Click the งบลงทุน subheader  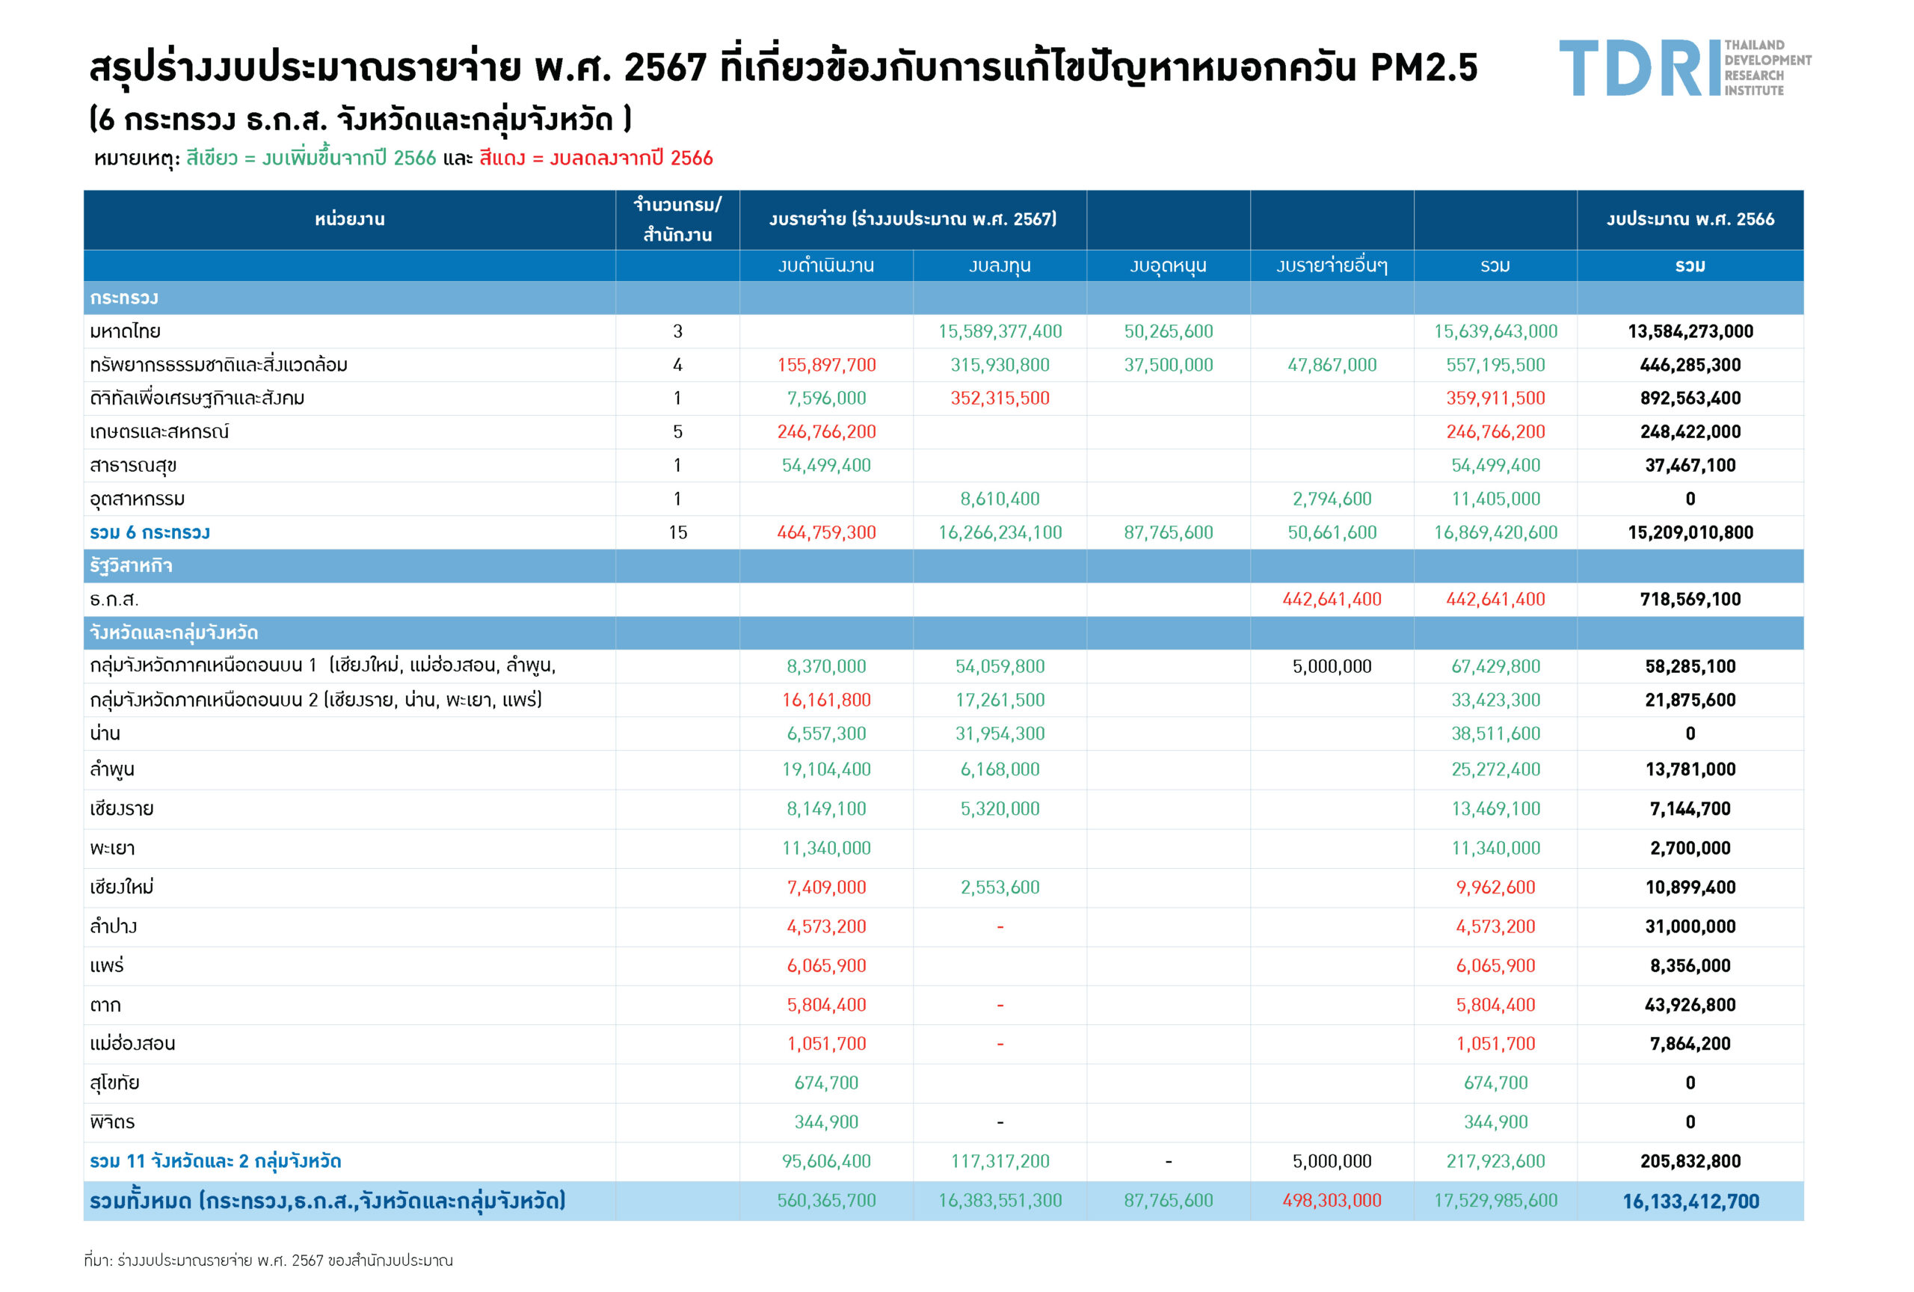(x=1000, y=265)
